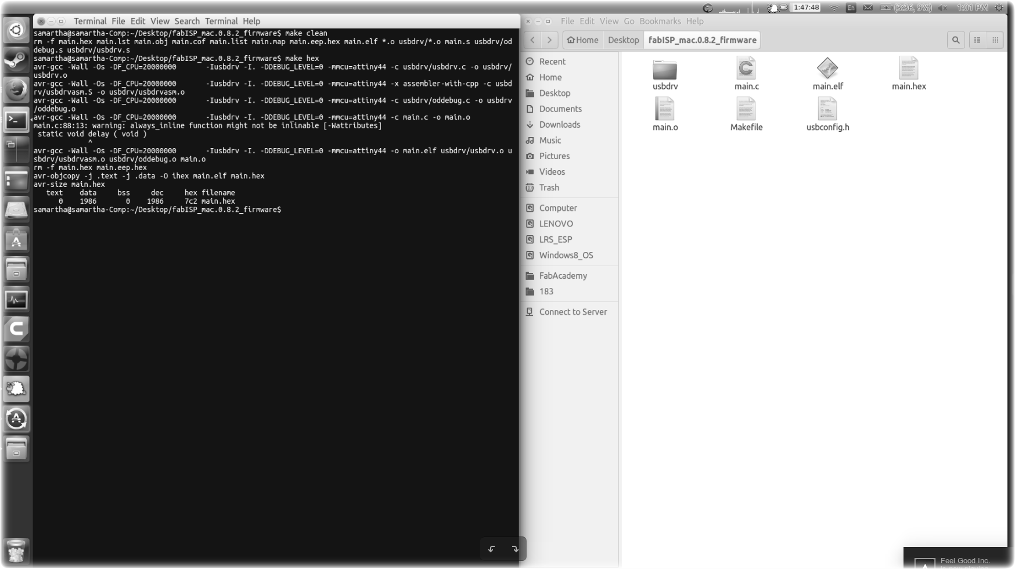Open the Trash from the launcher

coord(16,550)
